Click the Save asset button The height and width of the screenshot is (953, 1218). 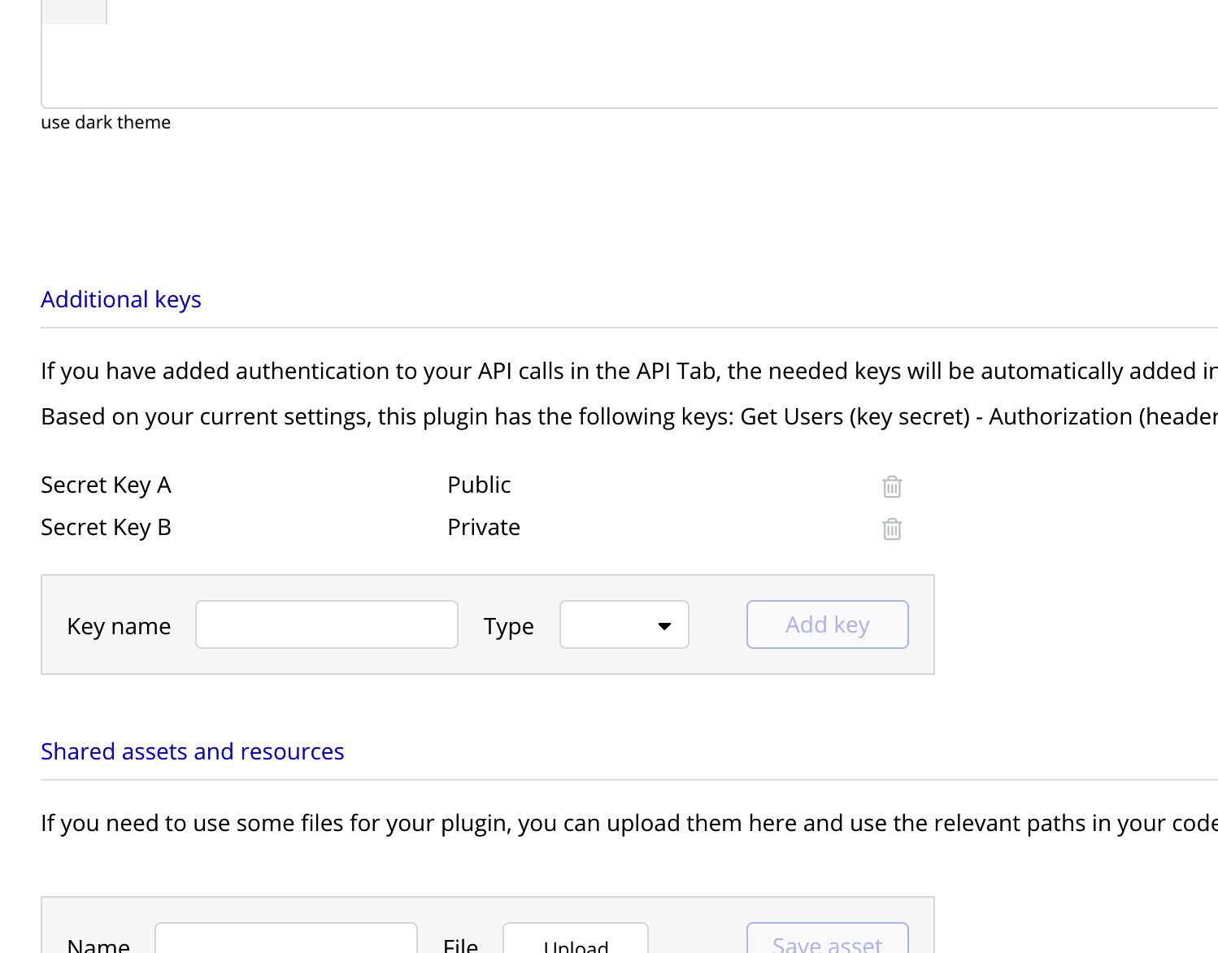pyautogui.click(x=827, y=942)
